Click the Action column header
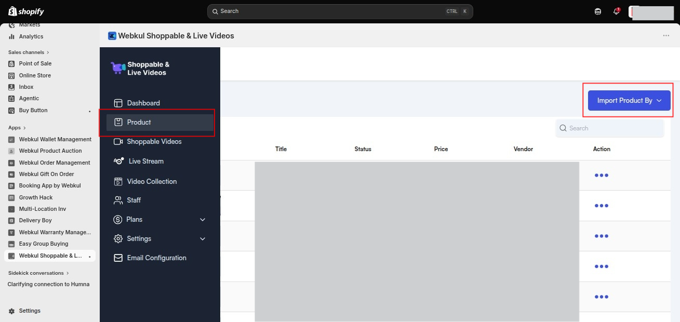680x322 pixels. point(602,149)
